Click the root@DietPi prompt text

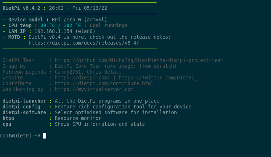click(x=20, y=136)
